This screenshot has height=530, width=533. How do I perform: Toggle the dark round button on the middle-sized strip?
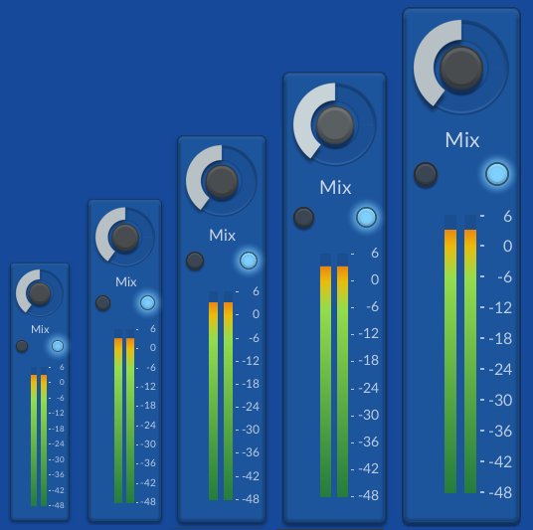coord(195,261)
